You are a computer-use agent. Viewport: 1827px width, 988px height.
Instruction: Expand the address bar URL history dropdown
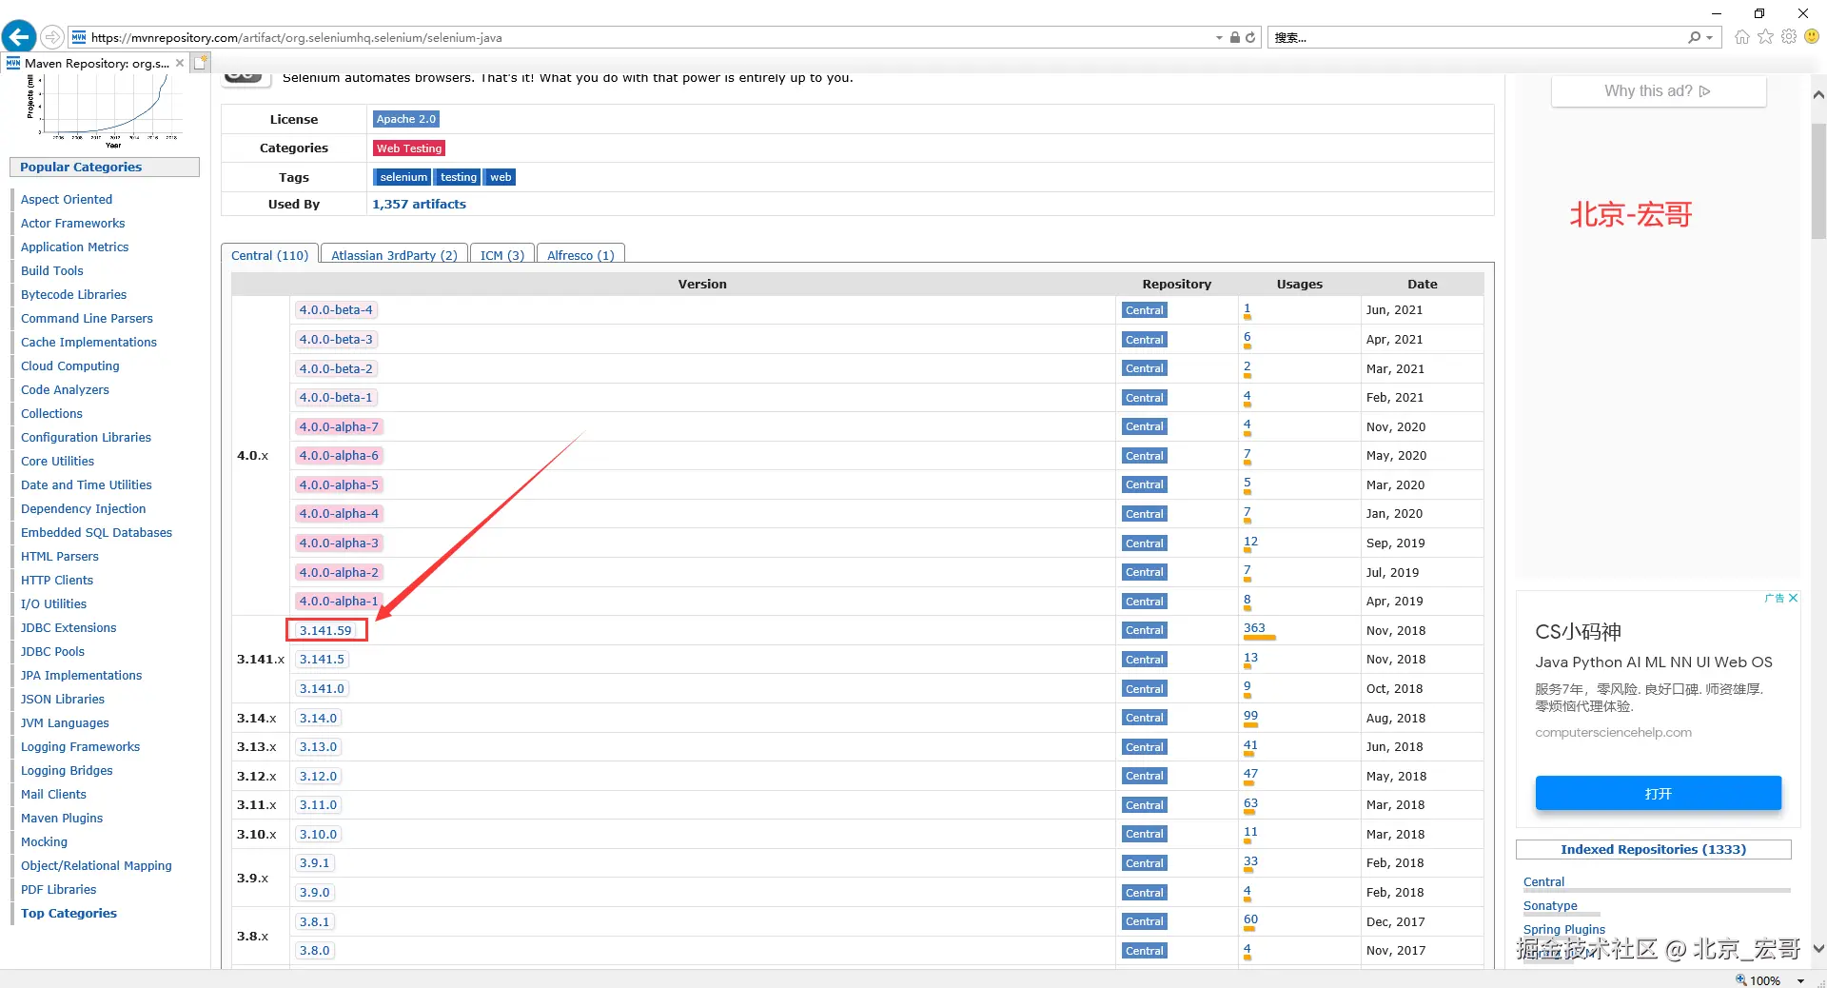coord(1219,38)
